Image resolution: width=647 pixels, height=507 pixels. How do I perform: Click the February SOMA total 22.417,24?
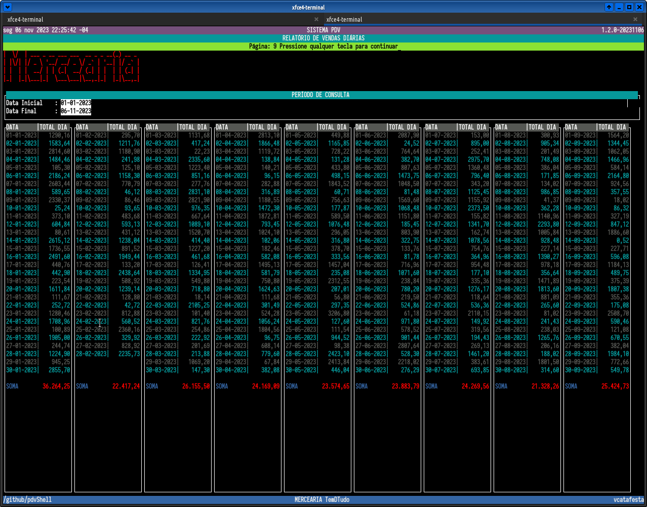pyautogui.click(x=126, y=386)
